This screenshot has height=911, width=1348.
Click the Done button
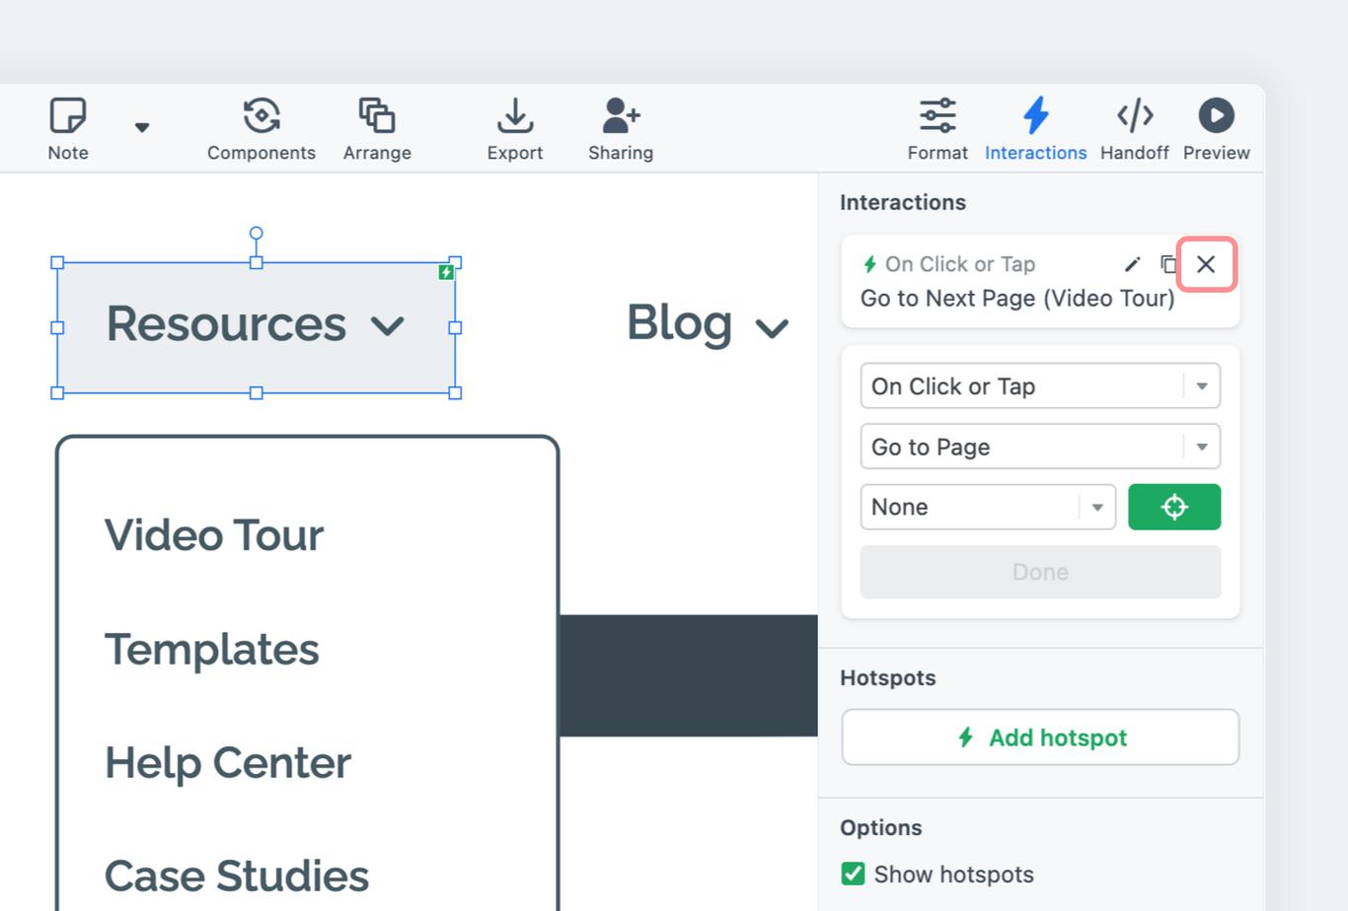[1040, 572]
